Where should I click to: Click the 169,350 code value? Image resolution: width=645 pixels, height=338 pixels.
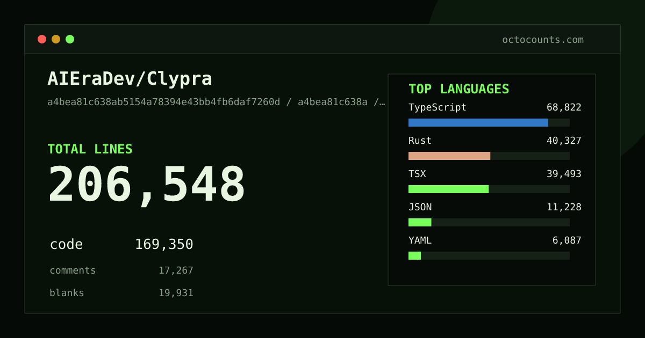(164, 245)
